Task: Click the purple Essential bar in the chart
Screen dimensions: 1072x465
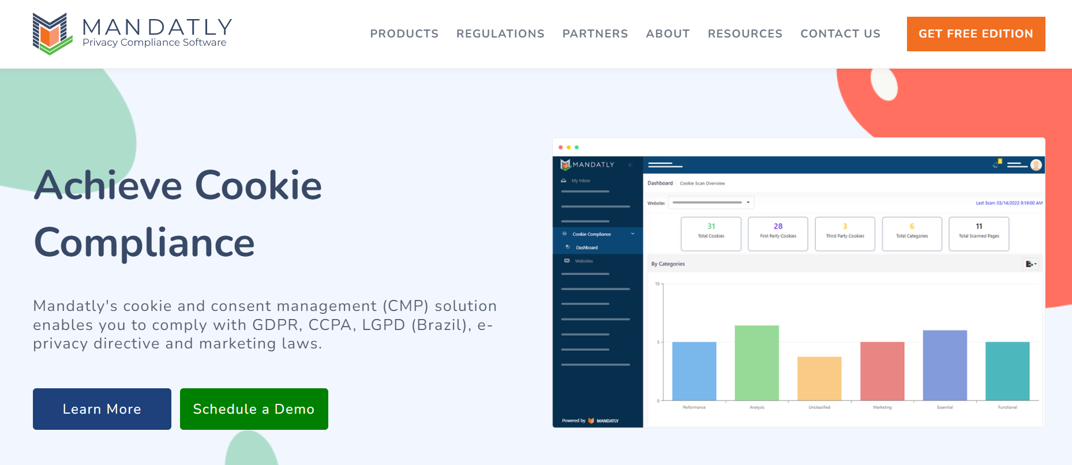Action: [x=945, y=365]
